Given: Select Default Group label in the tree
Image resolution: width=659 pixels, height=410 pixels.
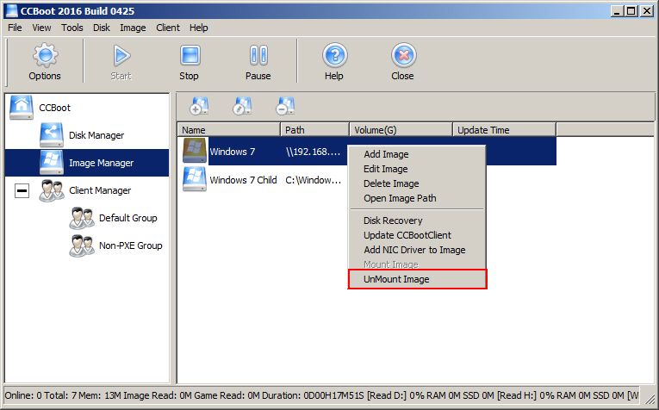Looking at the screenshot, I should click(128, 218).
